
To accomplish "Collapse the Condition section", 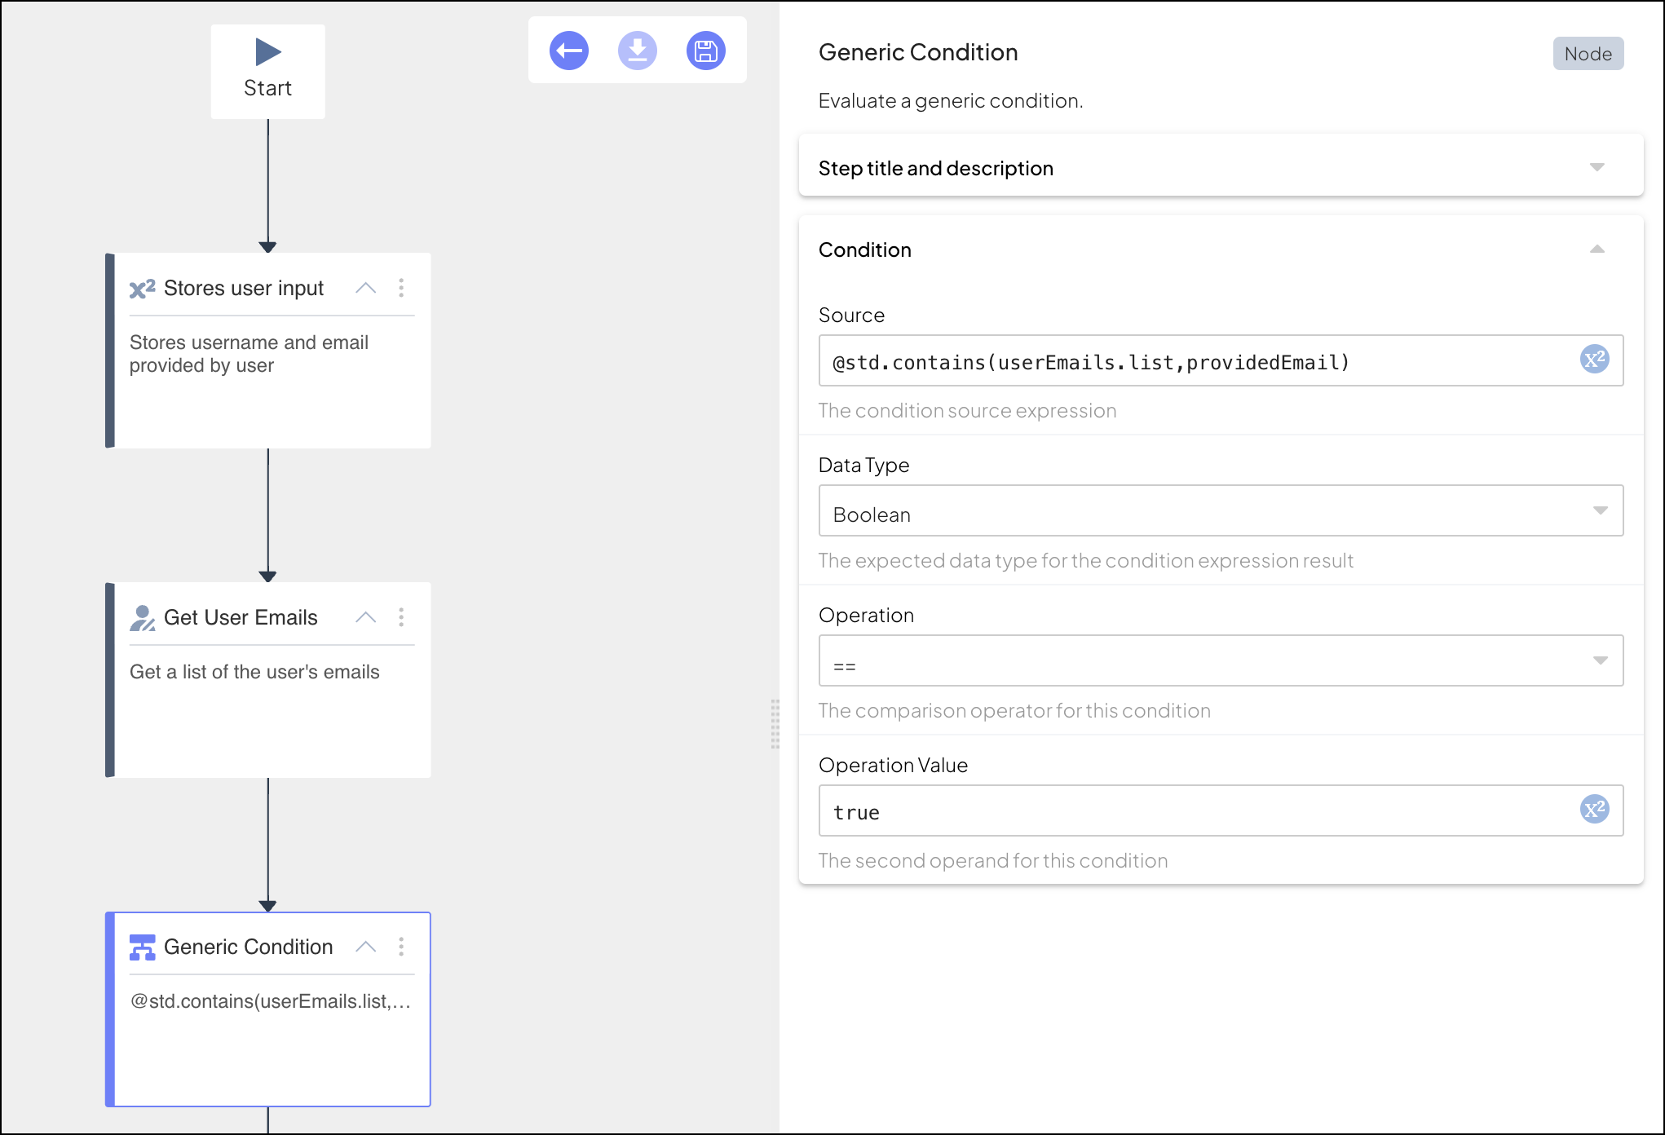I will (1597, 250).
